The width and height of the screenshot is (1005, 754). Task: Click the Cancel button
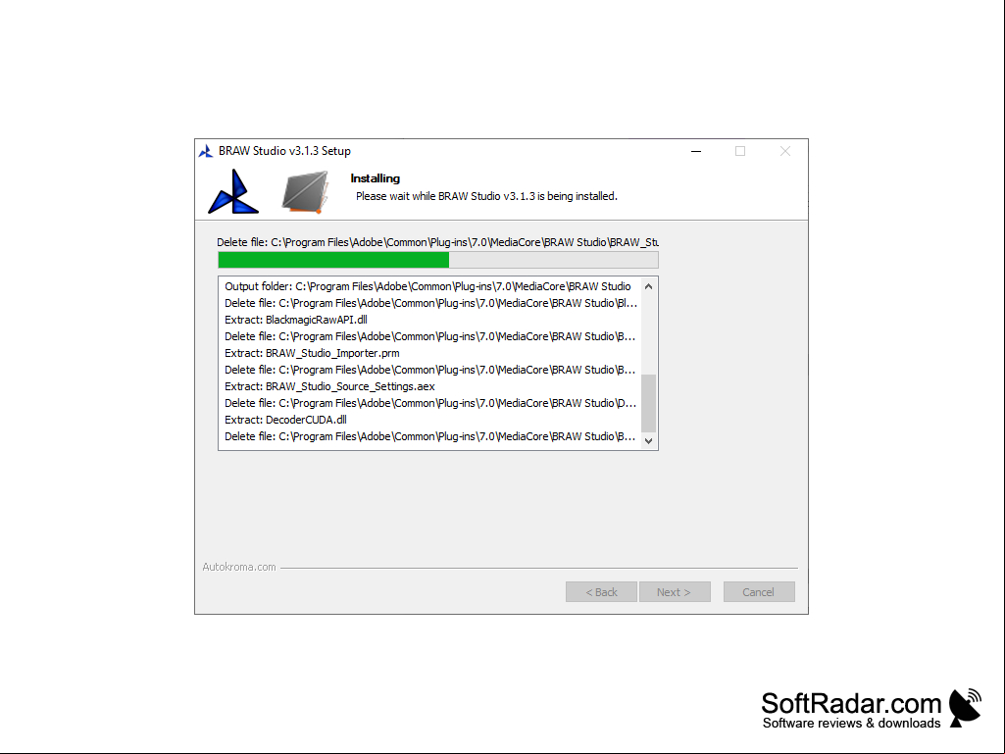pyautogui.click(x=759, y=592)
